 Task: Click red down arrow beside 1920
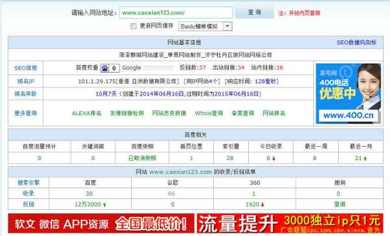(x=263, y=205)
